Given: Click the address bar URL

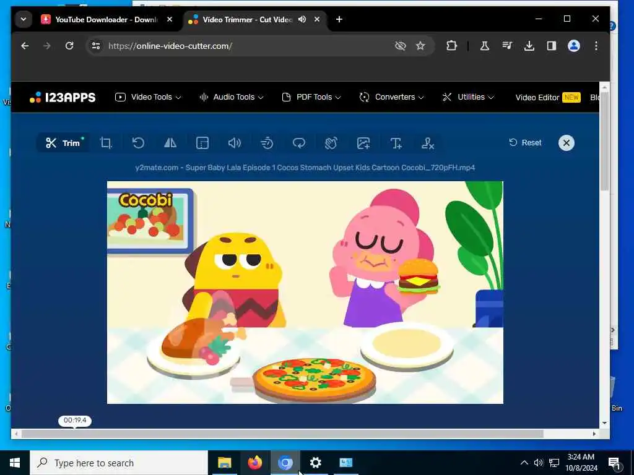Looking at the screenshot, I should (x=170, y=46).
